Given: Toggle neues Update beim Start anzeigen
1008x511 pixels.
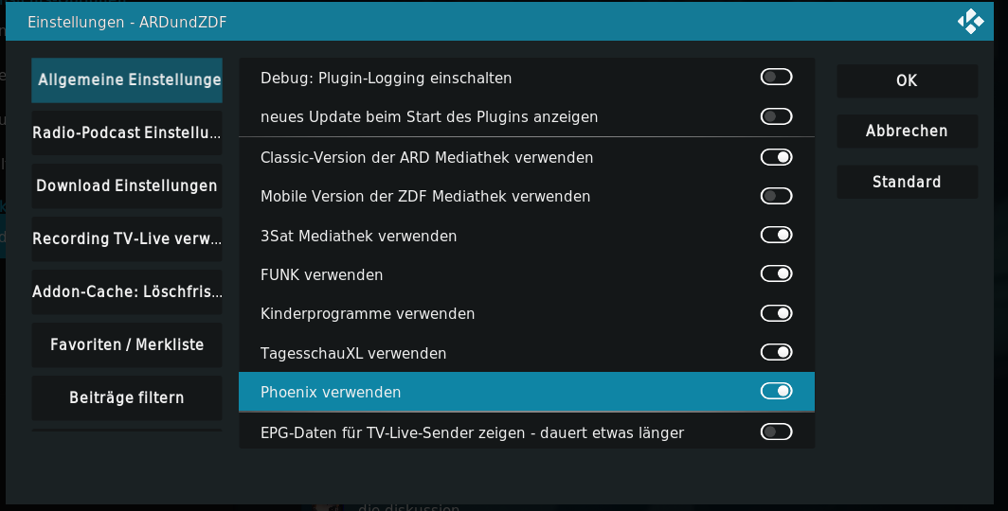Looking at the screenshot, I should click(x=776, y=116).
